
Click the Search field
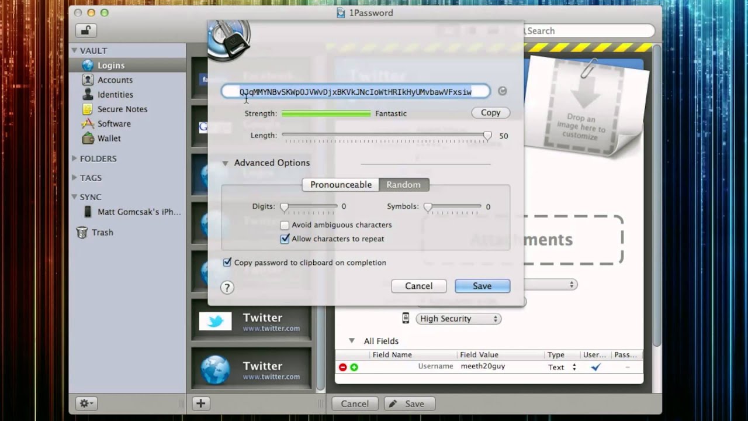pyautogui.click(x=589, y=31)
